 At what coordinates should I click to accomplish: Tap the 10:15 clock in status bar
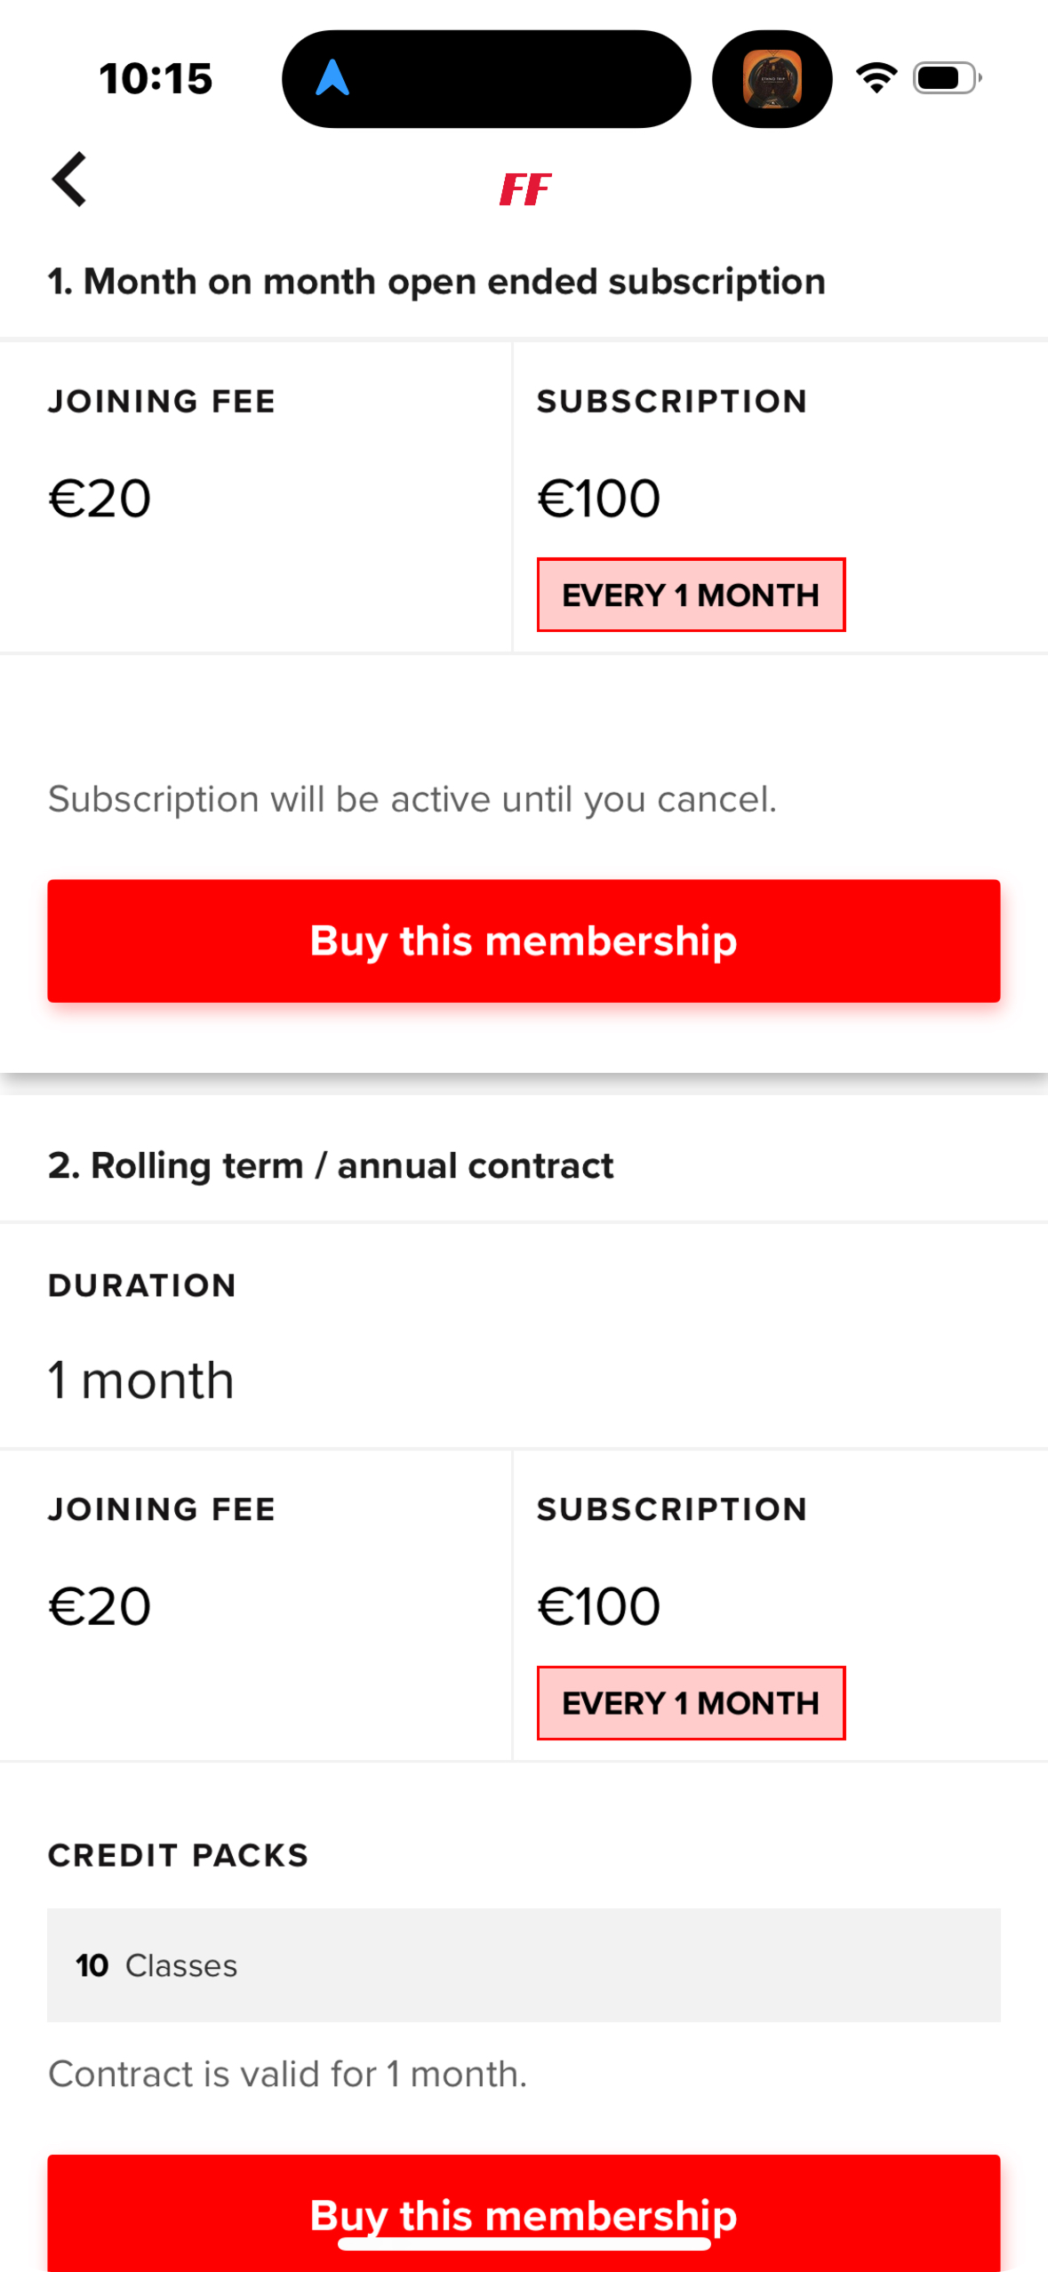156,78
